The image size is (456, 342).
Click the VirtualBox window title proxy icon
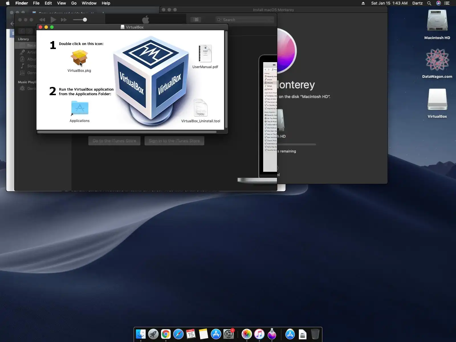tap(123, 27)
